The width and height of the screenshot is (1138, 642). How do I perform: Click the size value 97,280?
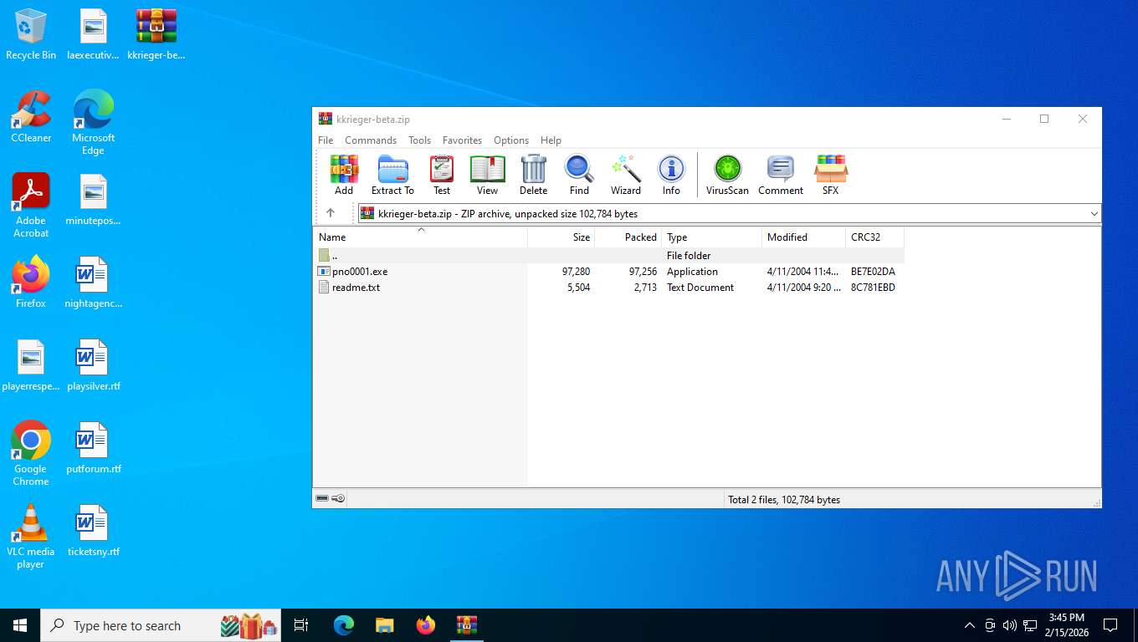[577, 272]
